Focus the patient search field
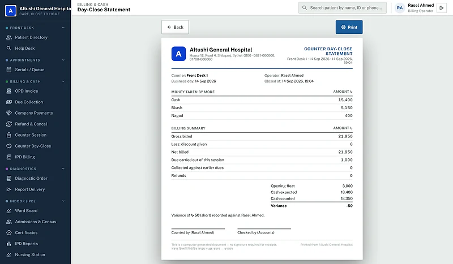 click(343, 8)
